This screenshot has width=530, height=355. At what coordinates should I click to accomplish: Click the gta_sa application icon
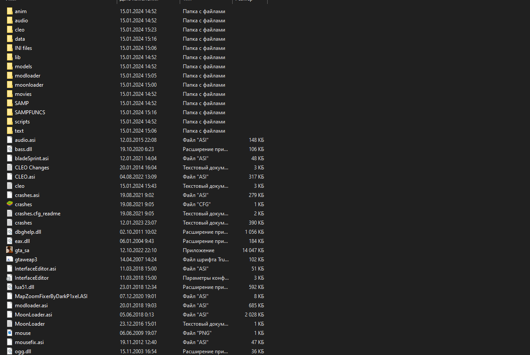(x=10, y=250)
